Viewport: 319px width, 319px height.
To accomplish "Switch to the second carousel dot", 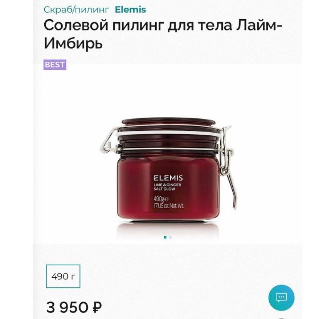I will (x=170, y=237).
